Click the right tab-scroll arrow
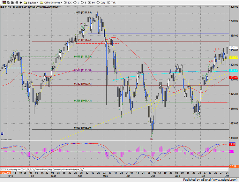239x182 pixels. click(5, 169)
